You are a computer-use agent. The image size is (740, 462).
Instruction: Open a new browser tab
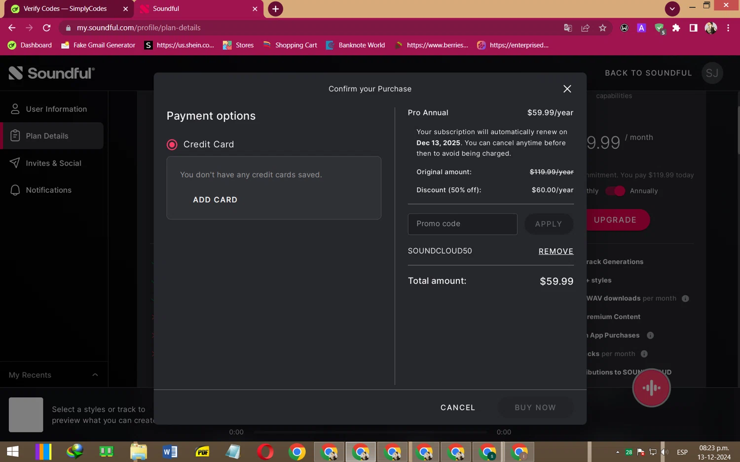tap(275, 9)
